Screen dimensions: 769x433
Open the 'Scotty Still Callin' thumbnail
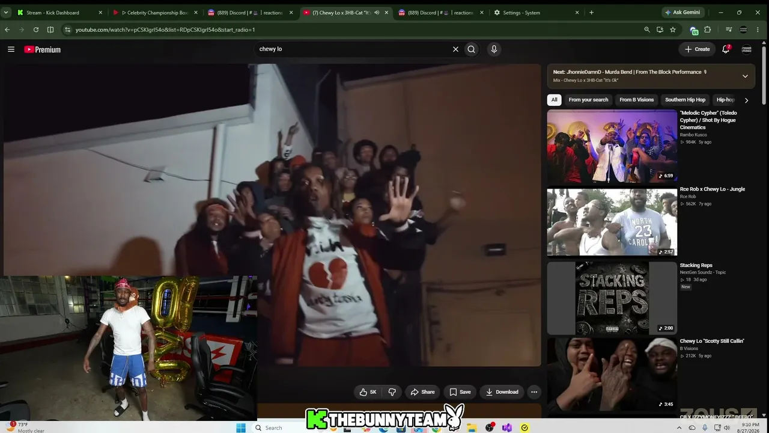click(x=612, y=374)
